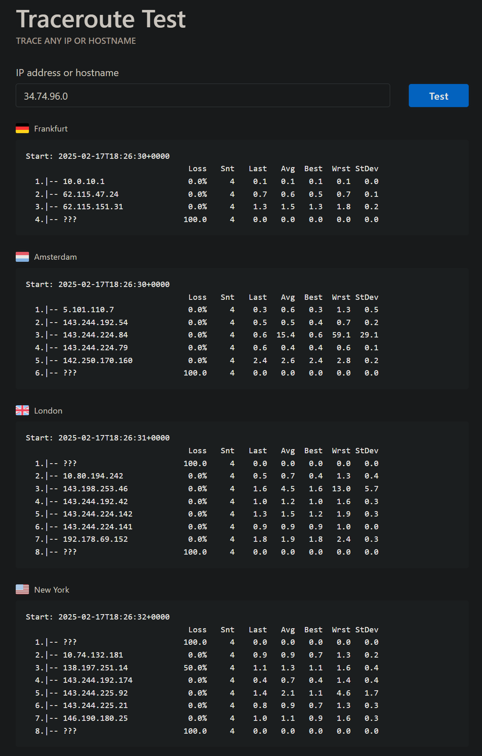The height and width of the screenshot is (756, 482).
Task: Focus the IP address or hostname field
Action: pos(203,96)
